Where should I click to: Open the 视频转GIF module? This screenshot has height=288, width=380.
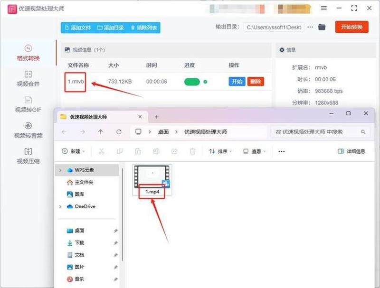[28, 104]
